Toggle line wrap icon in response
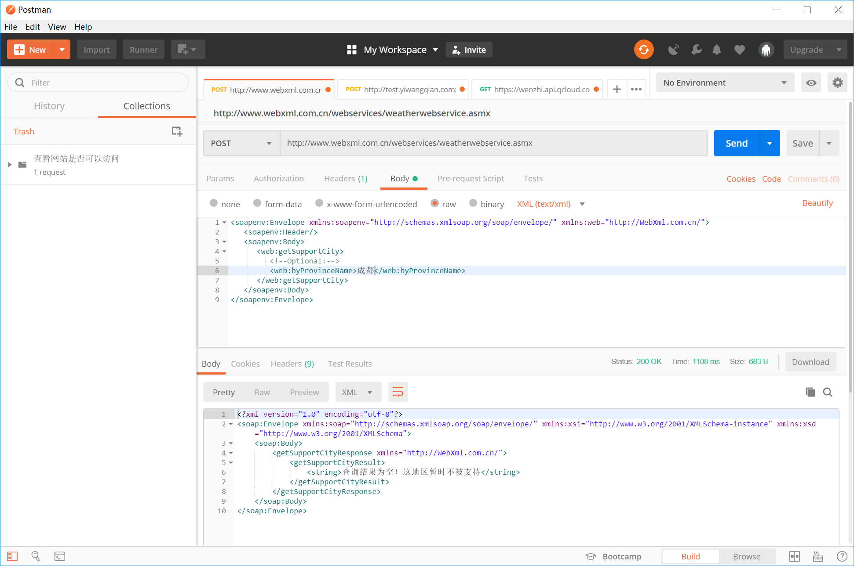 click(398, 392)
